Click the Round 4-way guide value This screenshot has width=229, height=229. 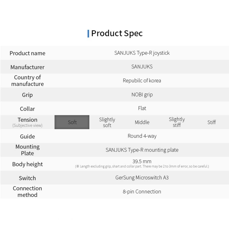[x=142, y=136]
